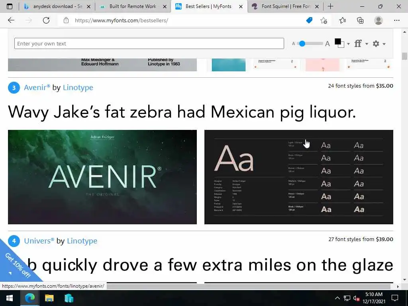The width and height of the screenshot is (408, 306).
Task: Click 24 font styles from $35.00
Action: tap(360, 86)
